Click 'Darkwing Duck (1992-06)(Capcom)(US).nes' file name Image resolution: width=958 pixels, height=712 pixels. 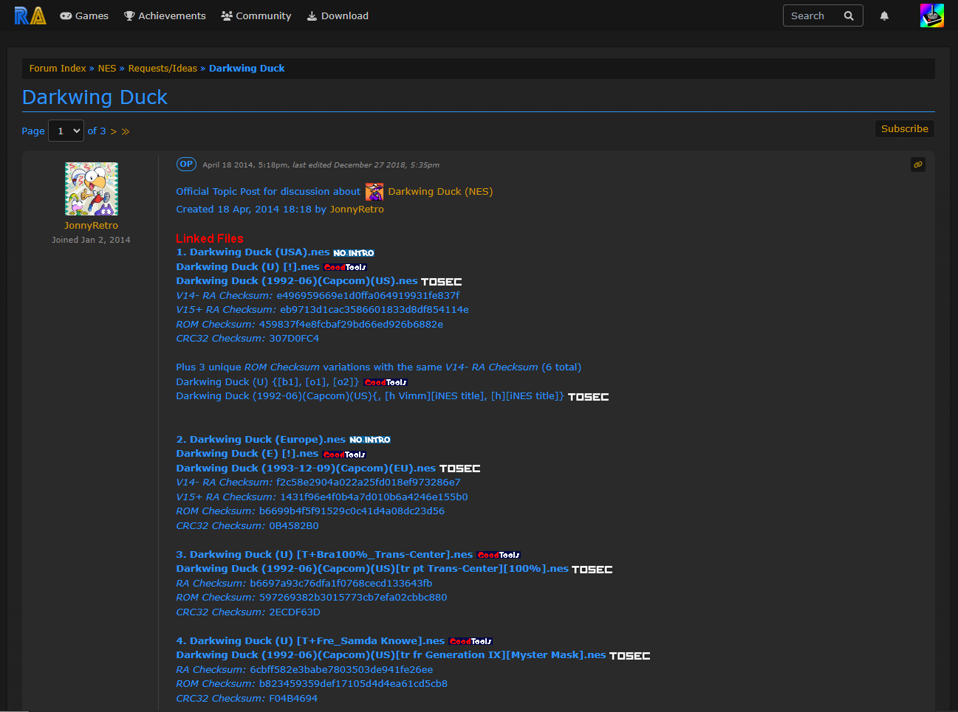[297, 281]
